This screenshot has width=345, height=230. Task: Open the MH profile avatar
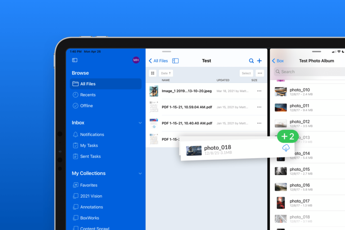coord(136,60)
